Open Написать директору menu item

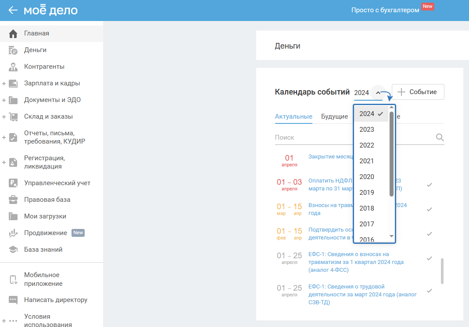[51, 300]
